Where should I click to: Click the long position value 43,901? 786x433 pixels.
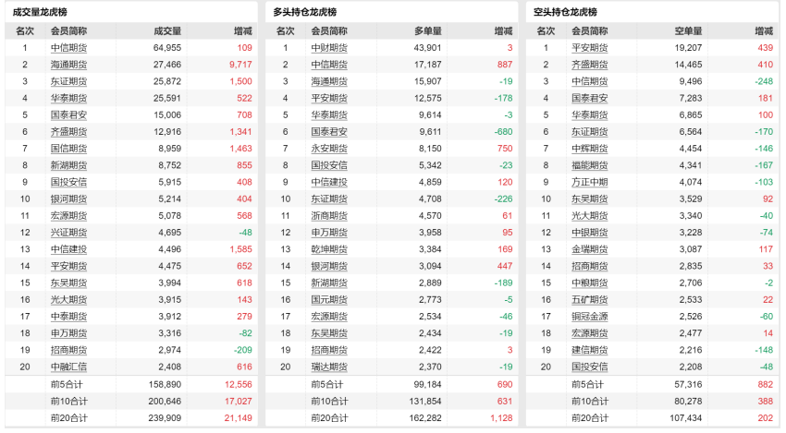pos(427,48)
